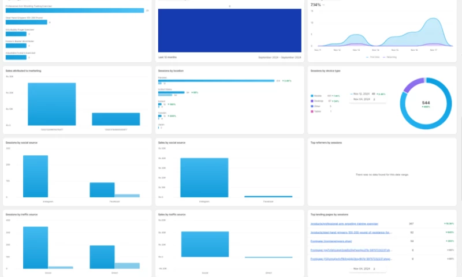Open the Sessions by device type report
Screen dimensions: 462x277
[325, 71]
